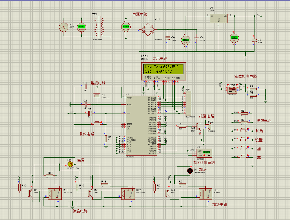290x220 pixels.
Task: Increase DS18B20 temperature with right arrow
Action: pyautogui.click(x=209, y=155)
